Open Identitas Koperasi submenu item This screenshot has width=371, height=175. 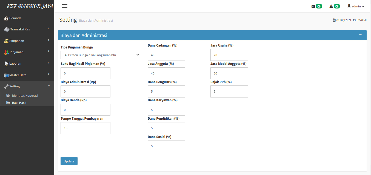click(25, 96)
